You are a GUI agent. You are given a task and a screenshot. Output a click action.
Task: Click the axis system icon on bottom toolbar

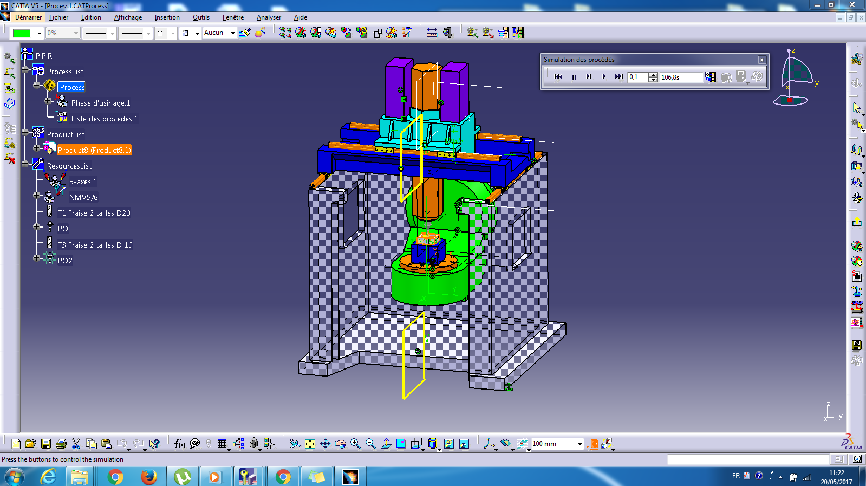(x=490, y=444)
